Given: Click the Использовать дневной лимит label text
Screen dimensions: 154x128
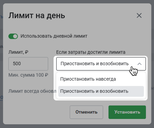Looking at the screenshot, I should (x=54, y=36).
